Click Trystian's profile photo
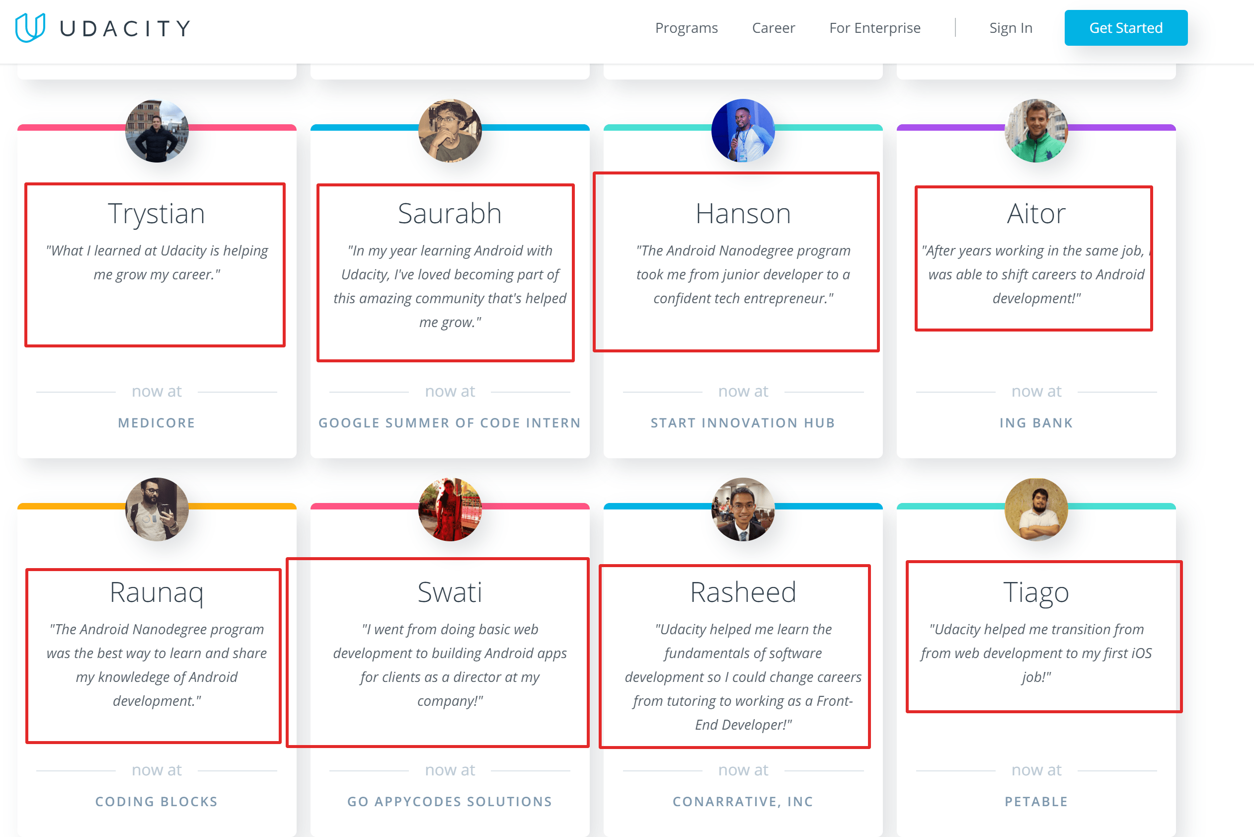 [157, 131]
